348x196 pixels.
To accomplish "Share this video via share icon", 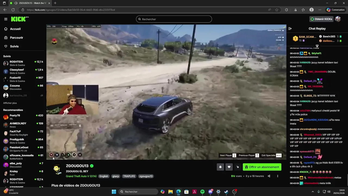I will pos(269,176).
